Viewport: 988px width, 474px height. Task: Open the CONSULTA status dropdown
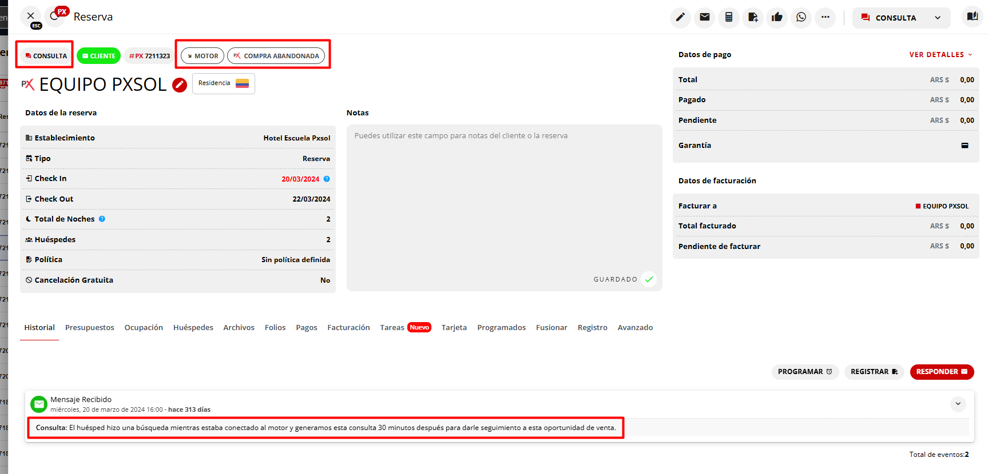point(901,18)
